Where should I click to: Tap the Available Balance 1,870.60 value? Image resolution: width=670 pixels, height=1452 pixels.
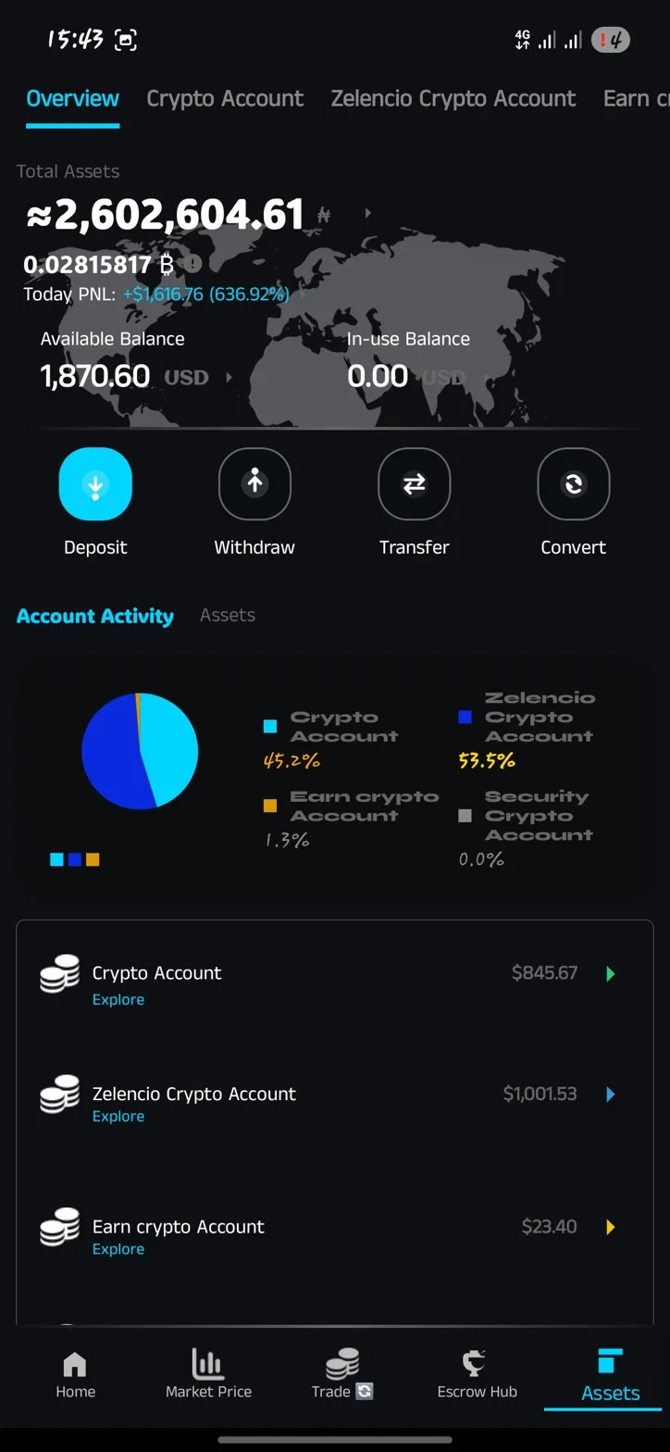pyautogui.click(x=95, y=376)
